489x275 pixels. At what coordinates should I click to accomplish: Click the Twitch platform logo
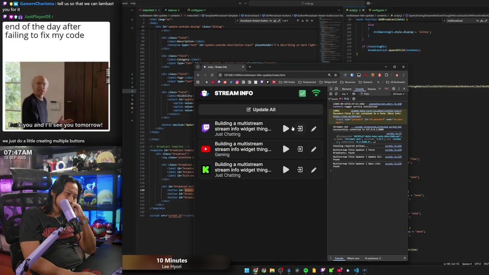[x=206, y=128]
